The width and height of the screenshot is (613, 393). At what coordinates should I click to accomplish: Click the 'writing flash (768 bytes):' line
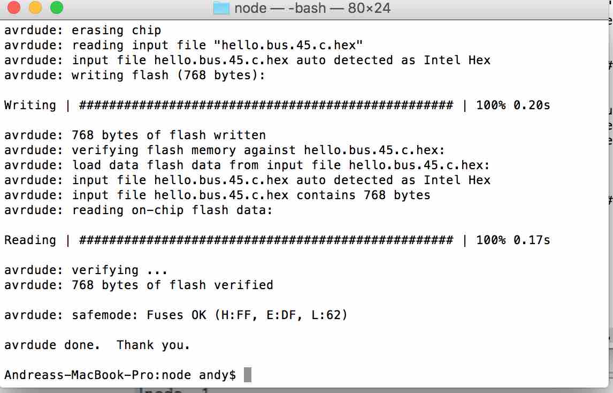134,75
